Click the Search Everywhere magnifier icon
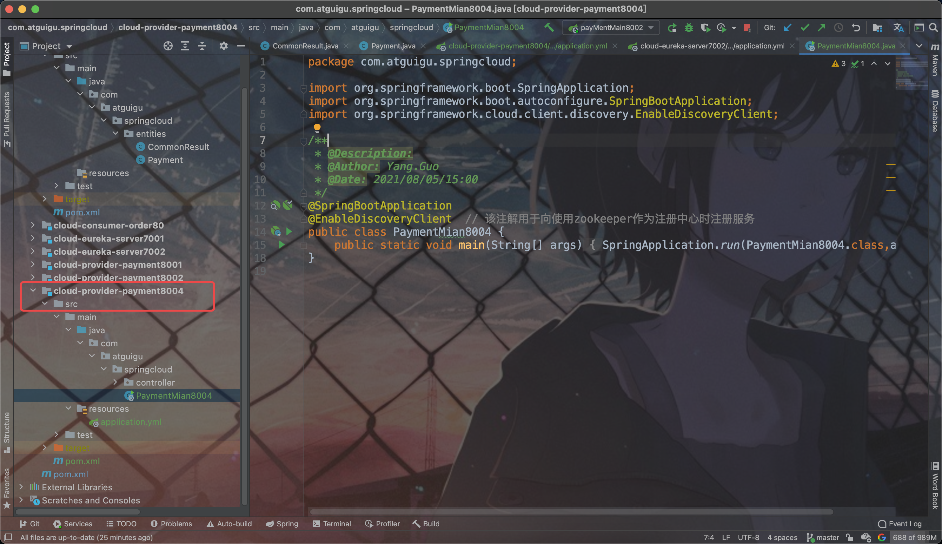This screenshot has width=942, height=544. click(933, 27)
